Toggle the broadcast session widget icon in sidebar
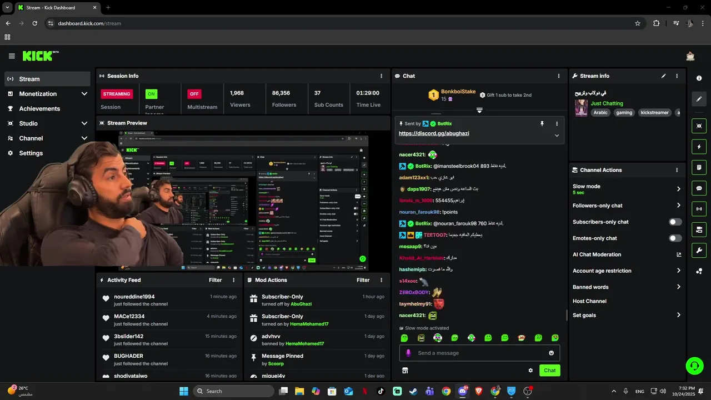Viewport: 711px width, 400px height. click(x=699, y=209)
